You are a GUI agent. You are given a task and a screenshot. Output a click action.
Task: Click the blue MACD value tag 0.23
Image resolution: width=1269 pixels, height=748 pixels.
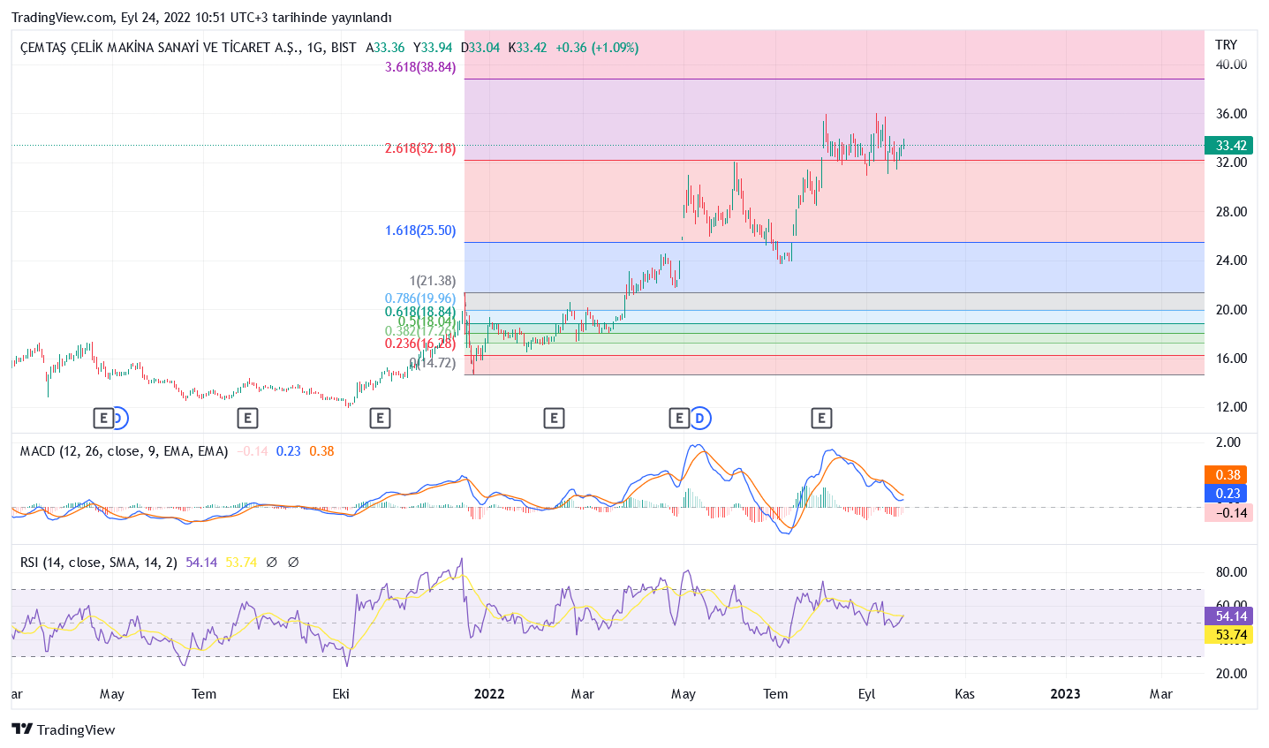click(1226, 494)
